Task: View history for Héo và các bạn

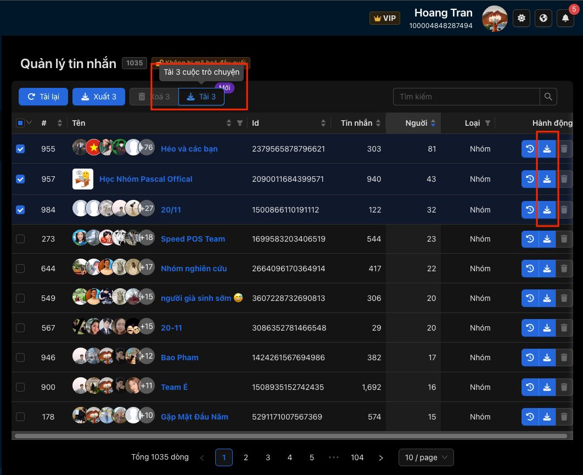Action: [x=530, y=149]
